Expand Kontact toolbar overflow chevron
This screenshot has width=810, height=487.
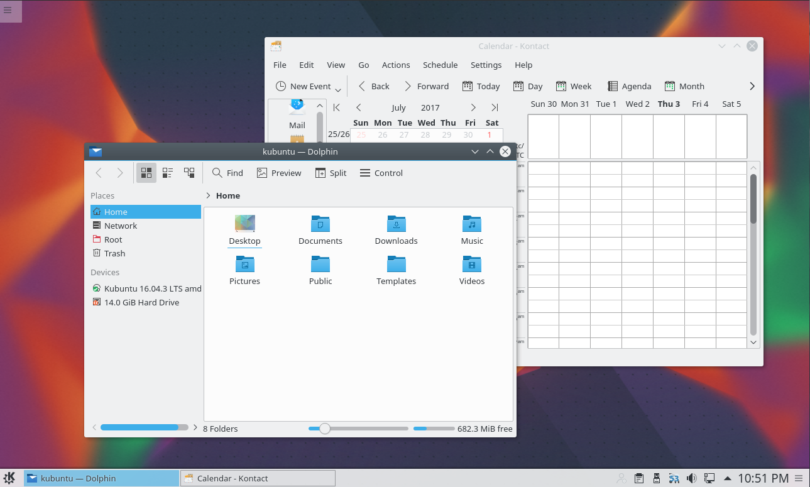[x=752, y=86]
